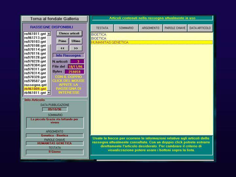Click the << previous rassegna button
Viewport: 236px width, 177px height.
62,48
